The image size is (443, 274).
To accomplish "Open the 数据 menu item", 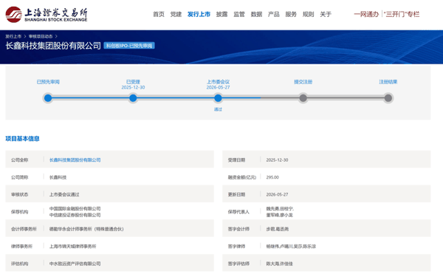I will pyautogui.click(x=256, y=14).
